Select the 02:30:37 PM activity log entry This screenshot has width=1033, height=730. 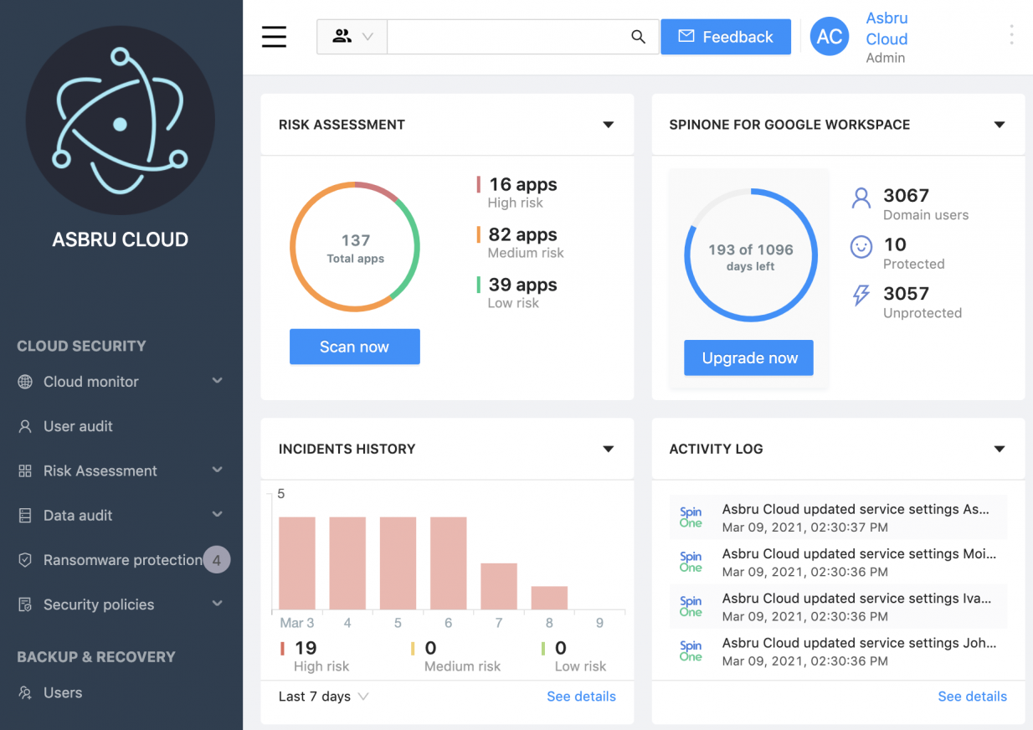click(838, 517)
